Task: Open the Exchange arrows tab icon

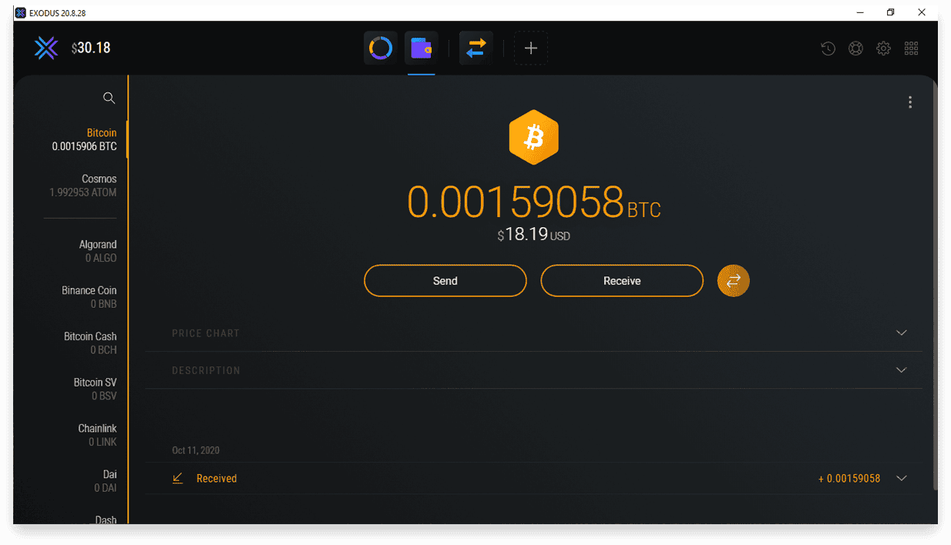Action: (x=476, y=48)
